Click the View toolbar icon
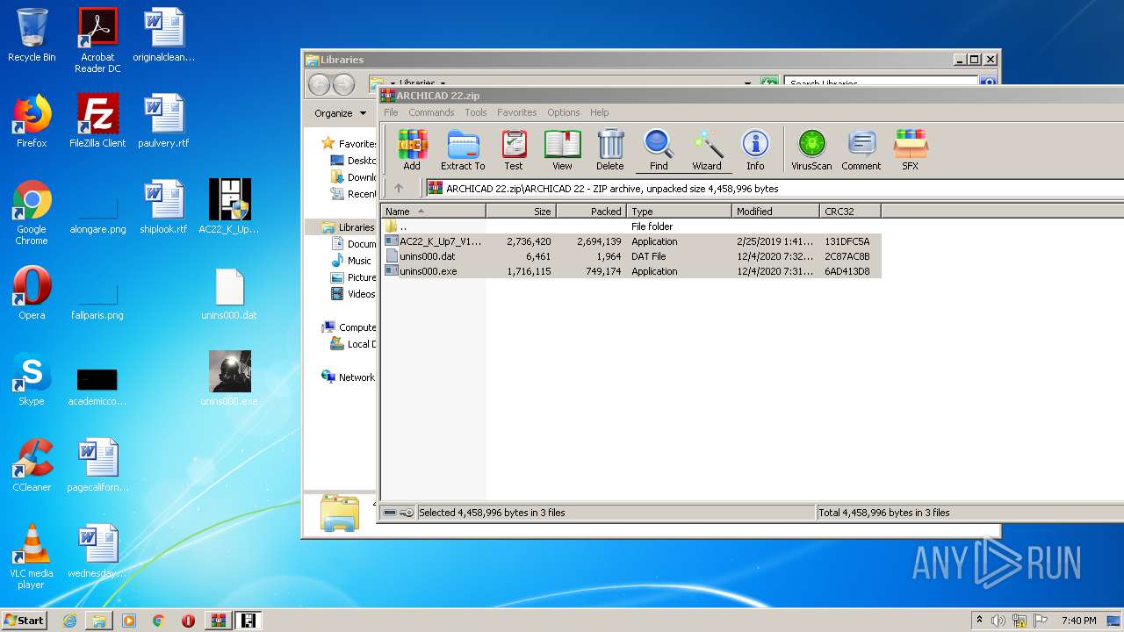Screen dimensions: 1124x632 [x=562, y=150]
